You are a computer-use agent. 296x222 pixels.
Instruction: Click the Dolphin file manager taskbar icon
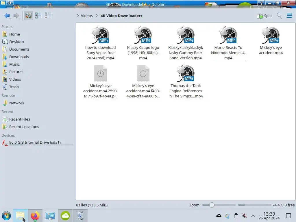coord(20,216)
